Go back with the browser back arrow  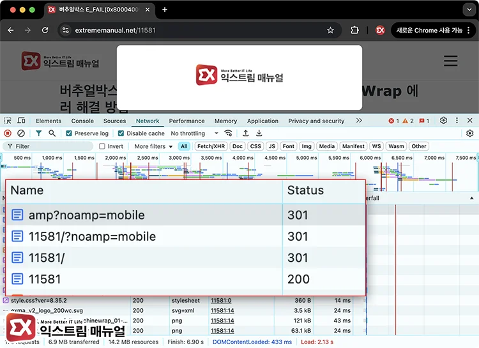[x=11, y=30]
